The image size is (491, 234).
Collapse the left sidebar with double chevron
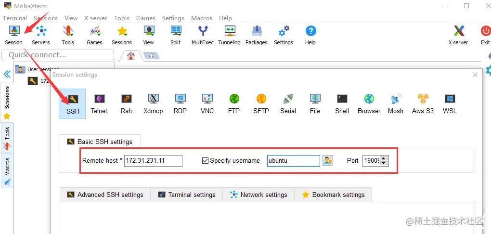(7, 74)
